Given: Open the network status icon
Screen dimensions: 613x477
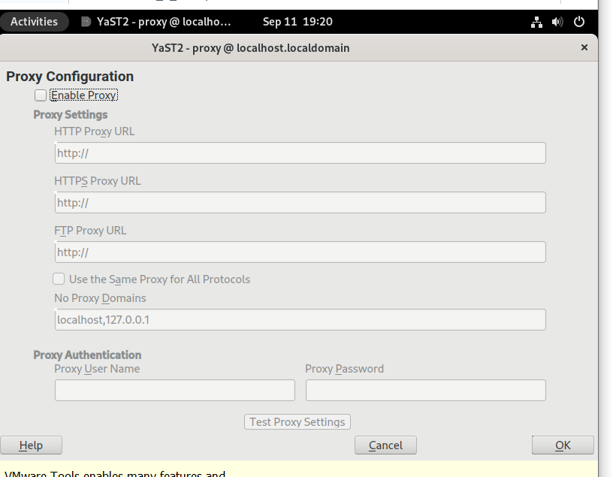Looking at the screenshot, I should pos(537,22).
